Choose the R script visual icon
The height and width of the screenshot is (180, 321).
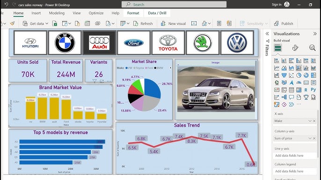pyautogui.click(x=306, y=90)
